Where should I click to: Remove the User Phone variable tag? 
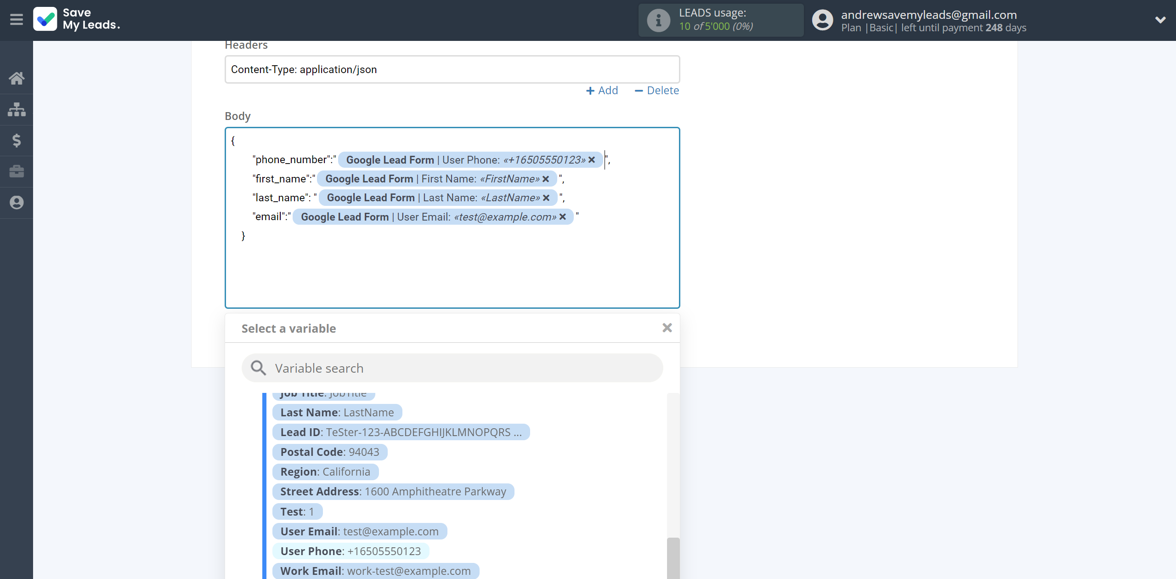pyautogui.click(x=592, y=160)
